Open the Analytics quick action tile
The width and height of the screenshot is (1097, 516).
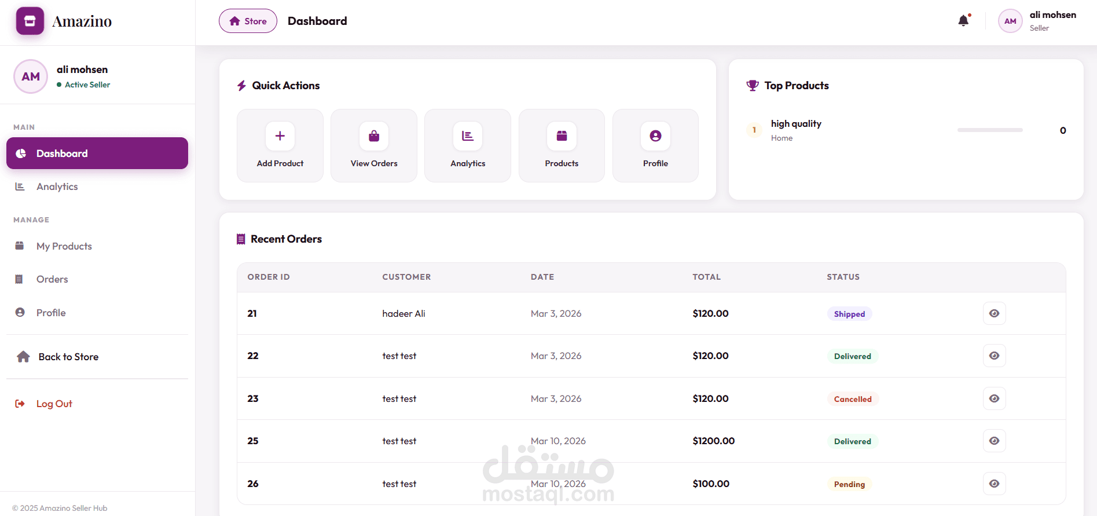pyautogui.click(x=468, y=145)
